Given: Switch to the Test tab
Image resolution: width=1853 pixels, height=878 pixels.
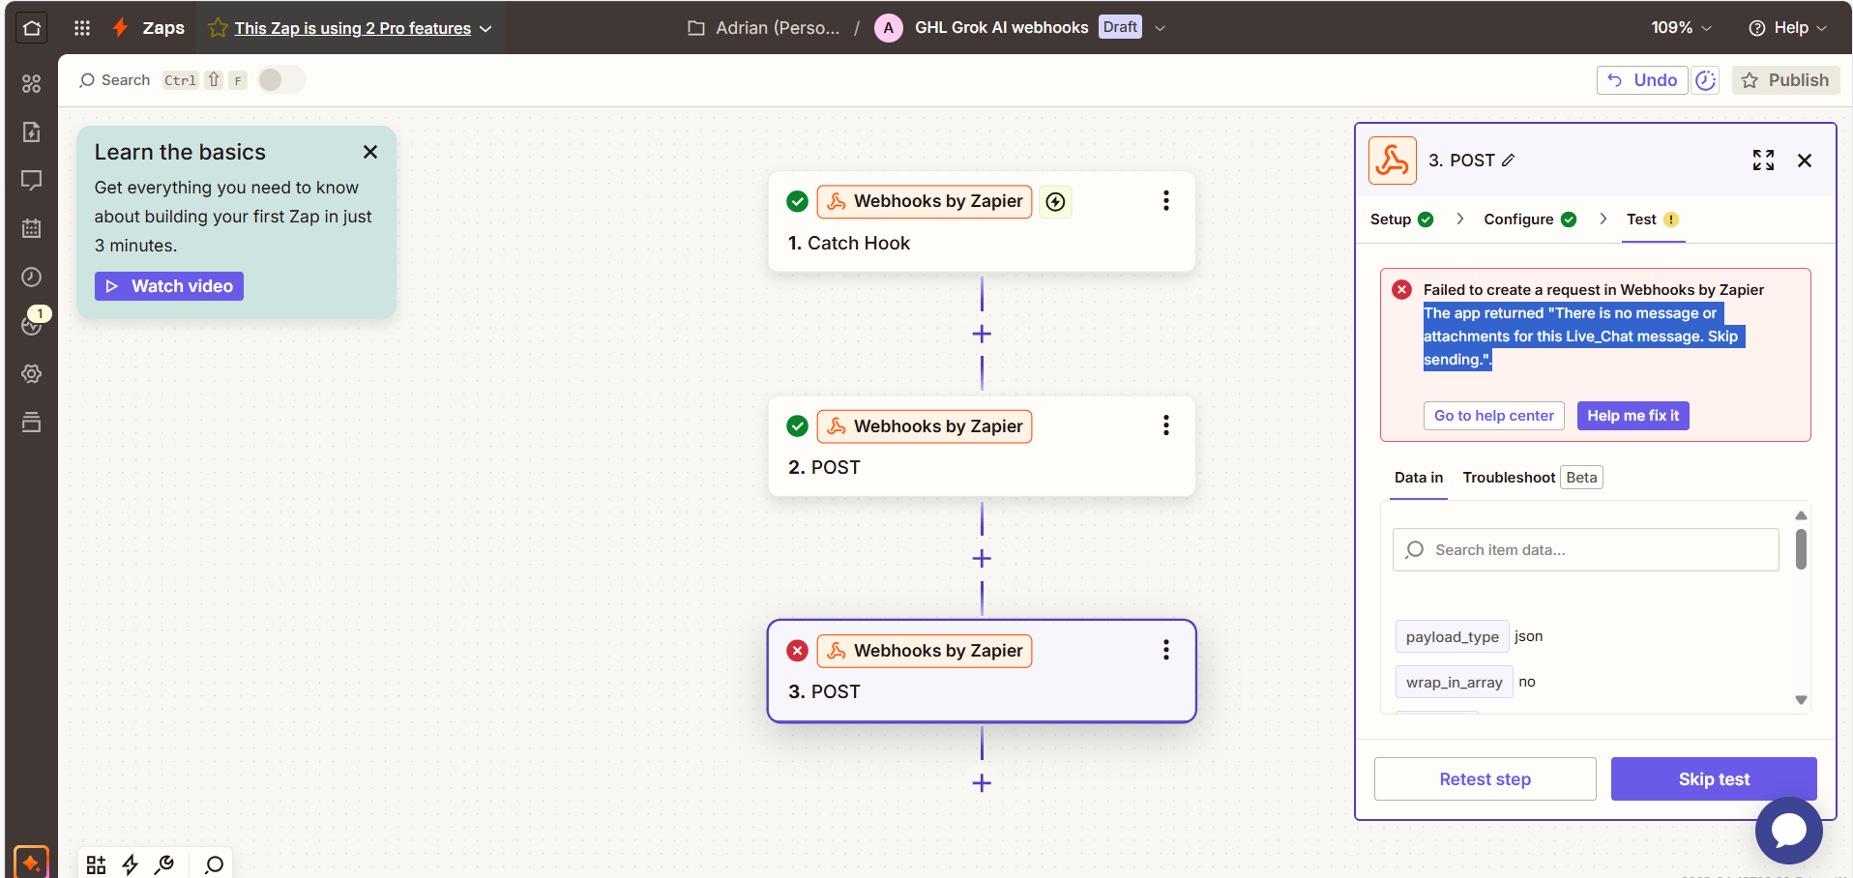Looking at the screenshot, I should pos(1652,219).
